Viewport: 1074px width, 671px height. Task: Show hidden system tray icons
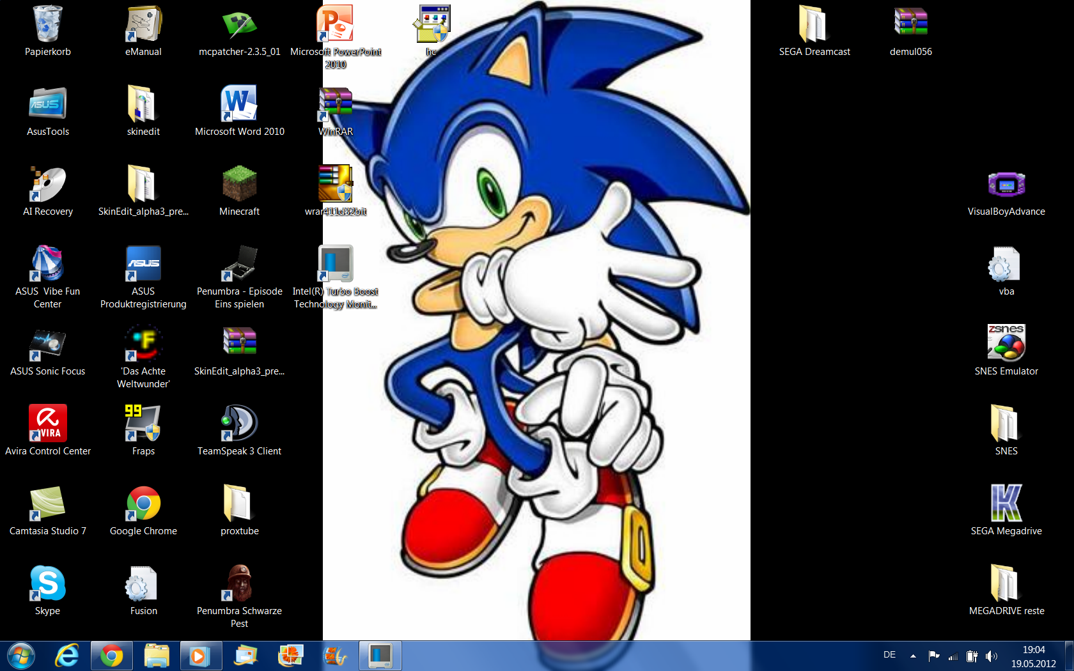click(x=913, y=656)
